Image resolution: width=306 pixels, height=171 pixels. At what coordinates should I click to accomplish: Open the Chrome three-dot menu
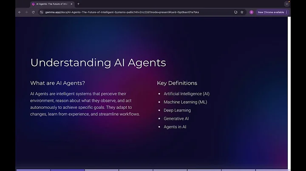[286, 12]
